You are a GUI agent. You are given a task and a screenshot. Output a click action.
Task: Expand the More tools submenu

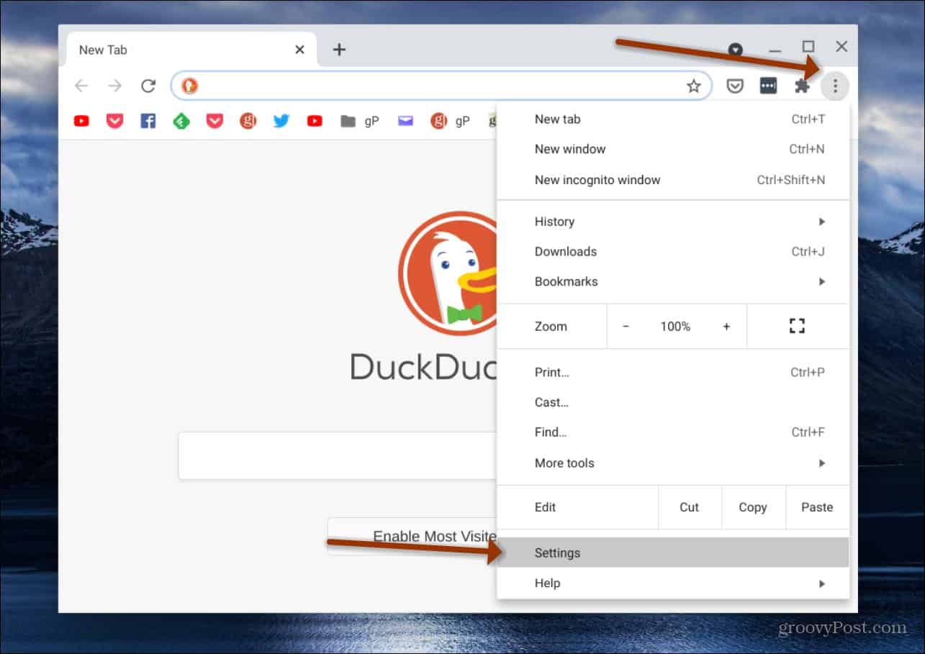673,463
